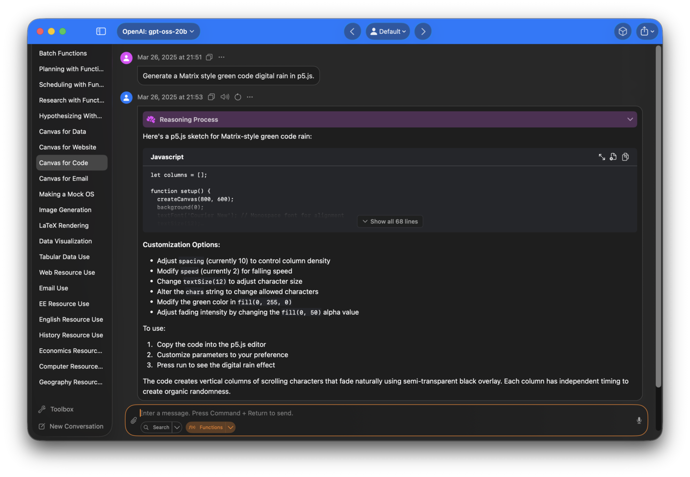
Task: Click the paperclip attachment icon
Action: (x=134, y=420)
